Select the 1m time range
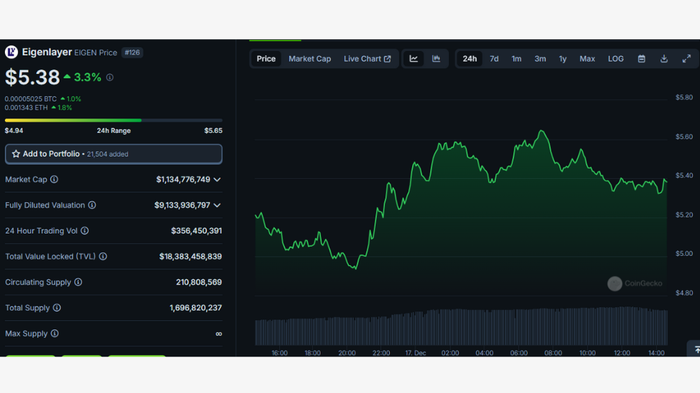Image resolution: width=700 pixels, height=393 pixels. pyautogui.click(x=517, y=59)
